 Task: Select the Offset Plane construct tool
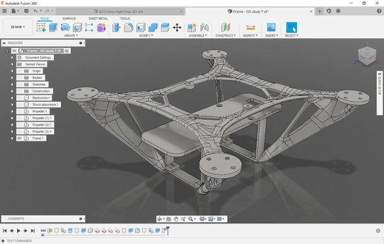click(x=225, y=28)
